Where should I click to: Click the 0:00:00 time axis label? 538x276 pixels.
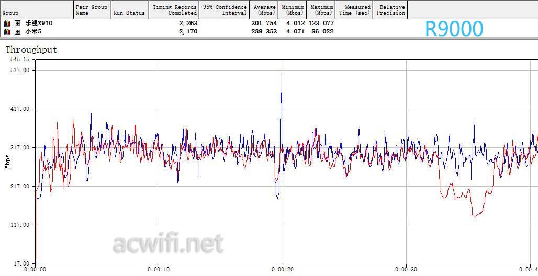[x=35, y=270]
